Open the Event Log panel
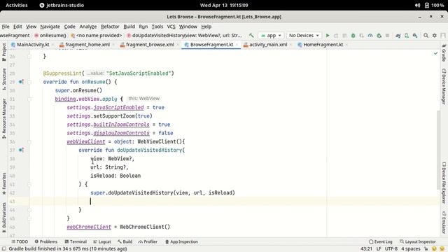448x252 pixels. (380, 241)
